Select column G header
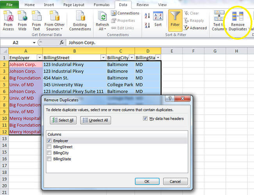Viewport: 254px width, 195px height. pyautogui.click(x=215, y=51)
